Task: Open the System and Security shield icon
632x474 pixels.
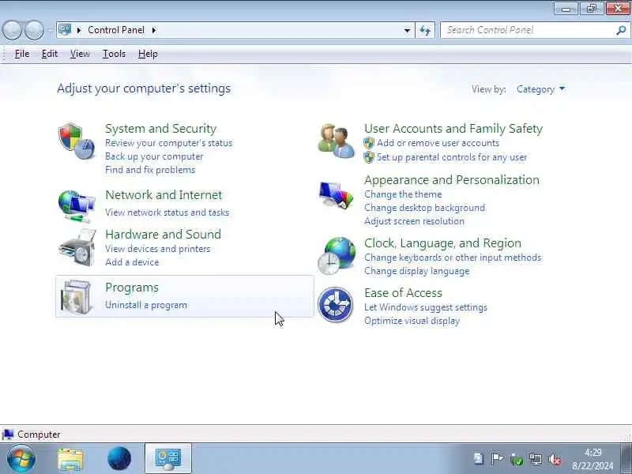Action: pos(76,141)
